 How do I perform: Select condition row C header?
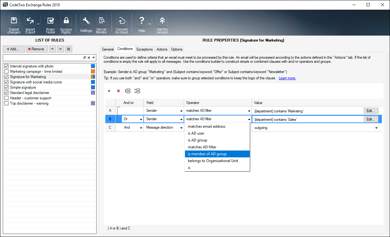pyautogui.click(x=110, y=127)
